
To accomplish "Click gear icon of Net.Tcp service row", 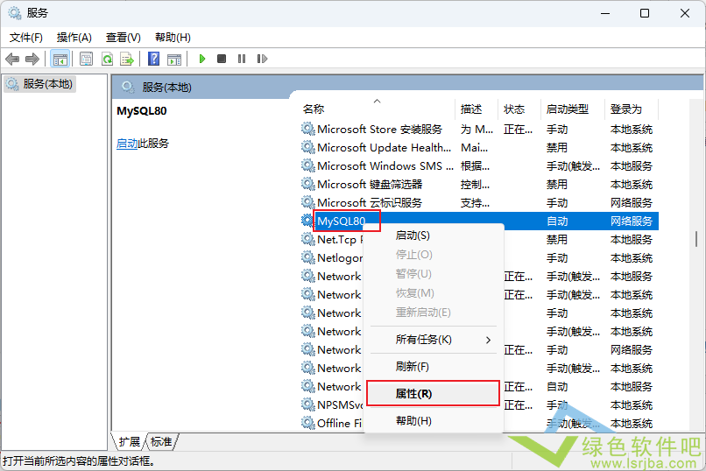I will [x=308, y=239].
